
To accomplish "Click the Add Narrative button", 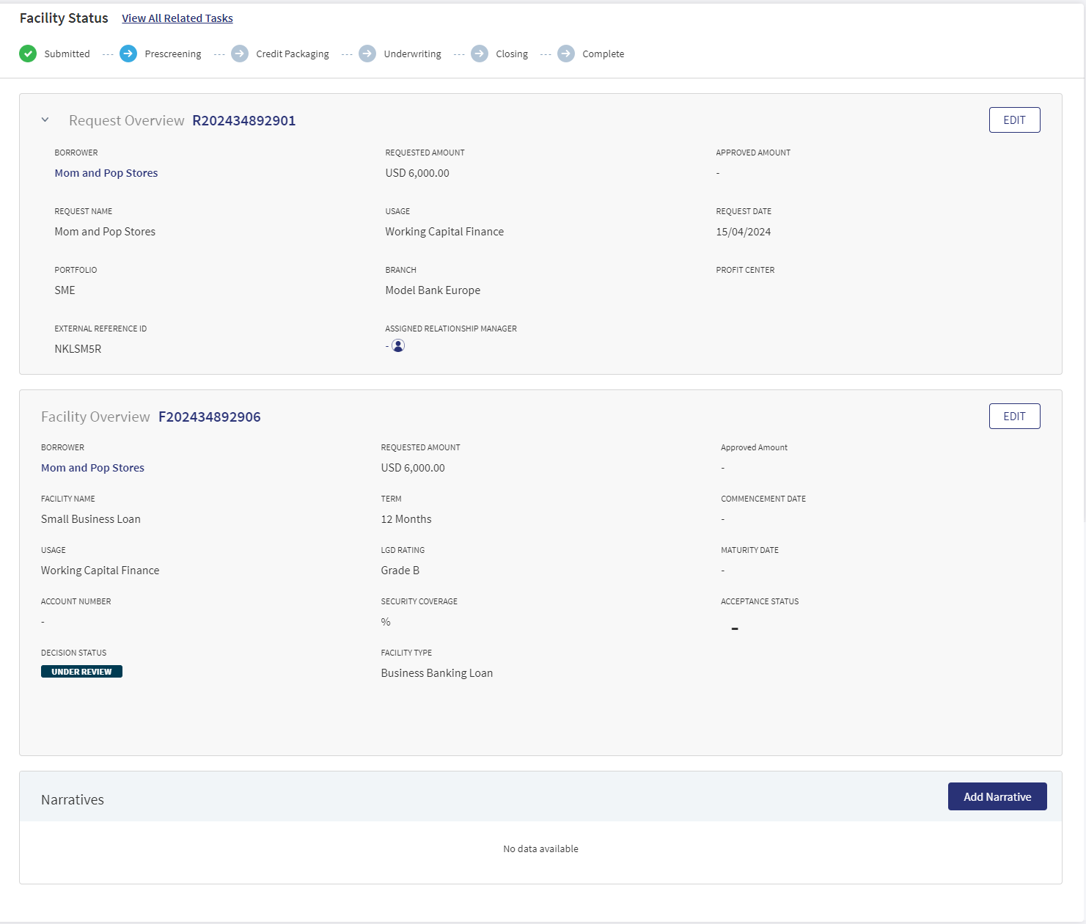I will pyautogui.click(x=997, y=796).
